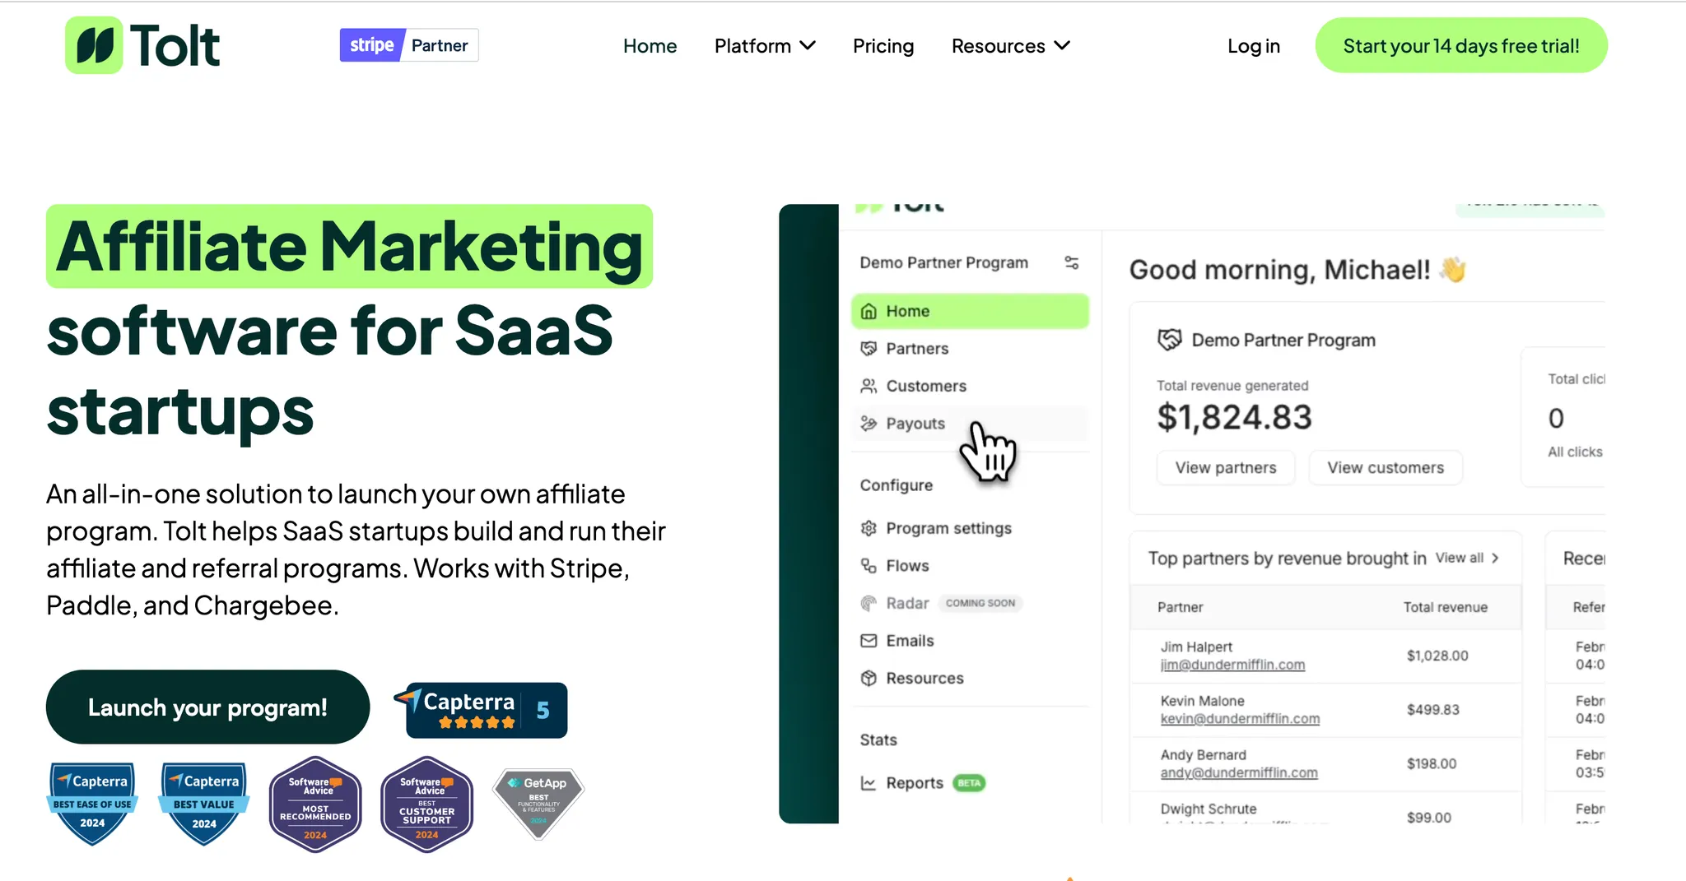Expand the Platform dropdown menu
This screenshot has width=1686, height=881.
765,46
